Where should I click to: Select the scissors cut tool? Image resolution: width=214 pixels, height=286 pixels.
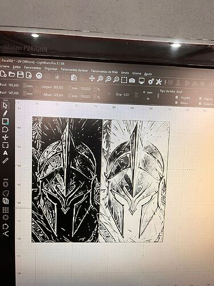pyautogui.click(x=5, y=137)
